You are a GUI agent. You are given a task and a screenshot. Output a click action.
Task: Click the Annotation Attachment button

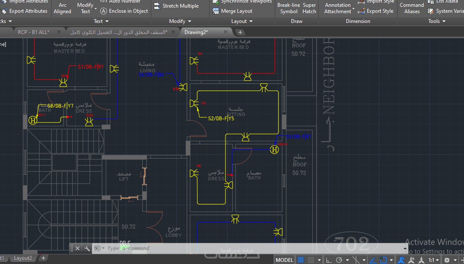tap(338, 8)
